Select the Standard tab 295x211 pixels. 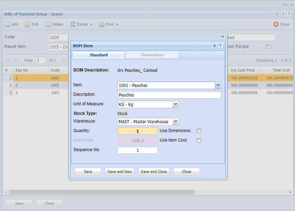point(98,55)
